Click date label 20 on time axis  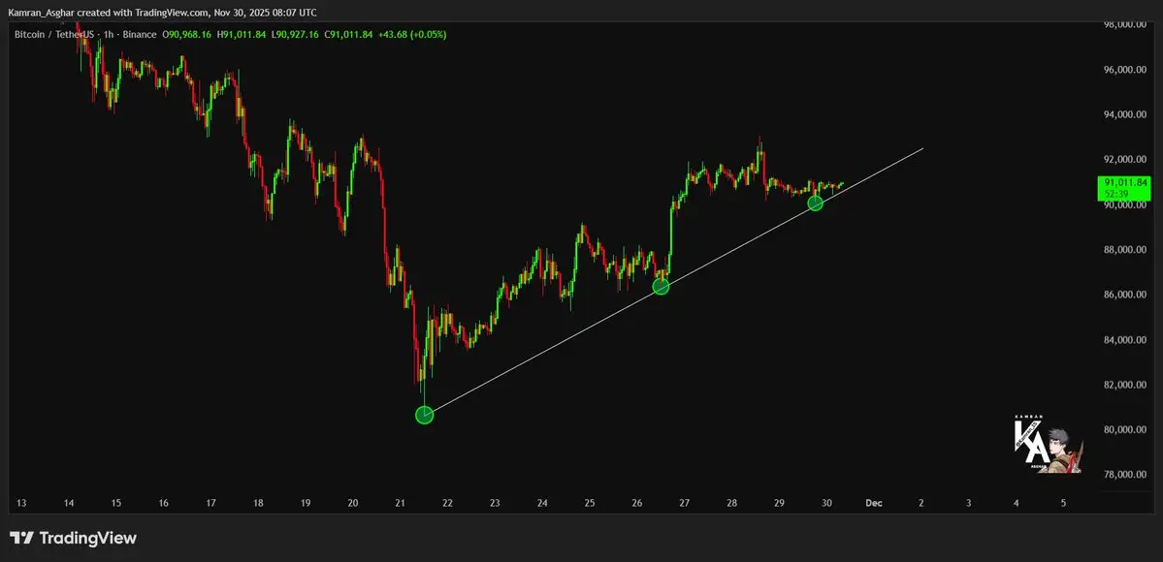[x=353, y=504]
